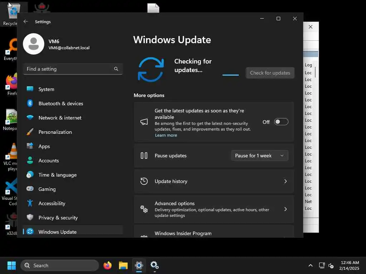Open the Learn more link
The image size is (366, 274).
166,135
